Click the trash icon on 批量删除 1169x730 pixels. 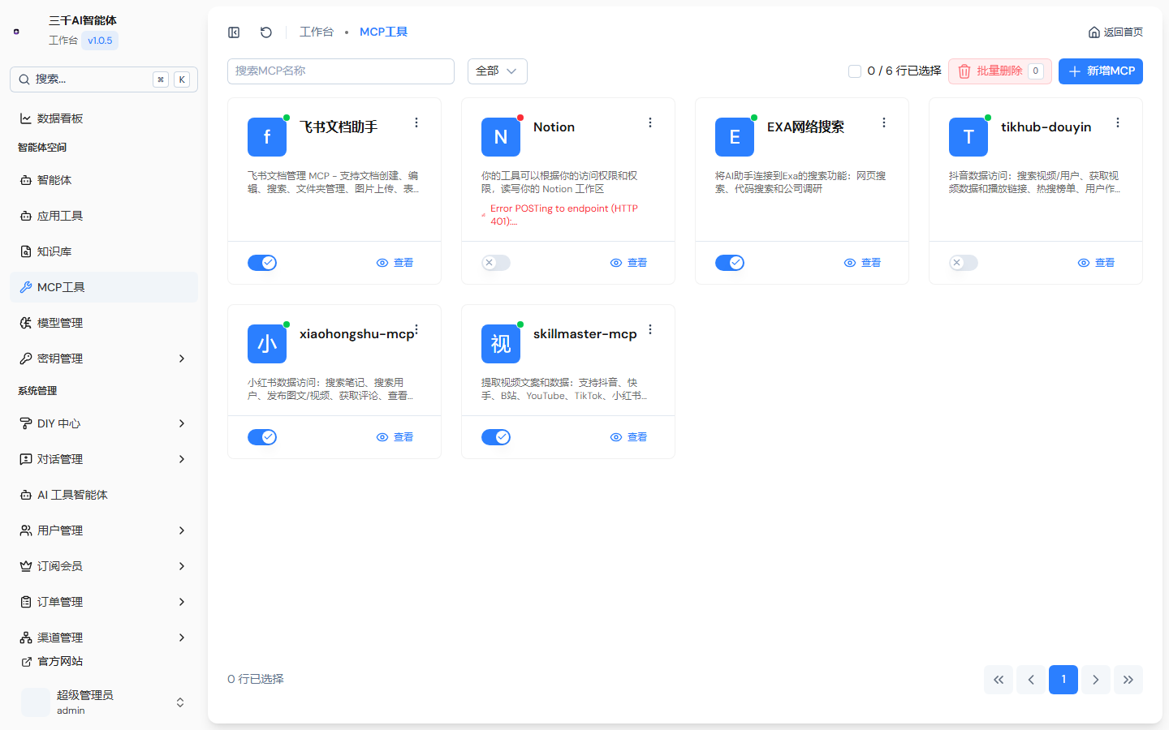(964, 71)
